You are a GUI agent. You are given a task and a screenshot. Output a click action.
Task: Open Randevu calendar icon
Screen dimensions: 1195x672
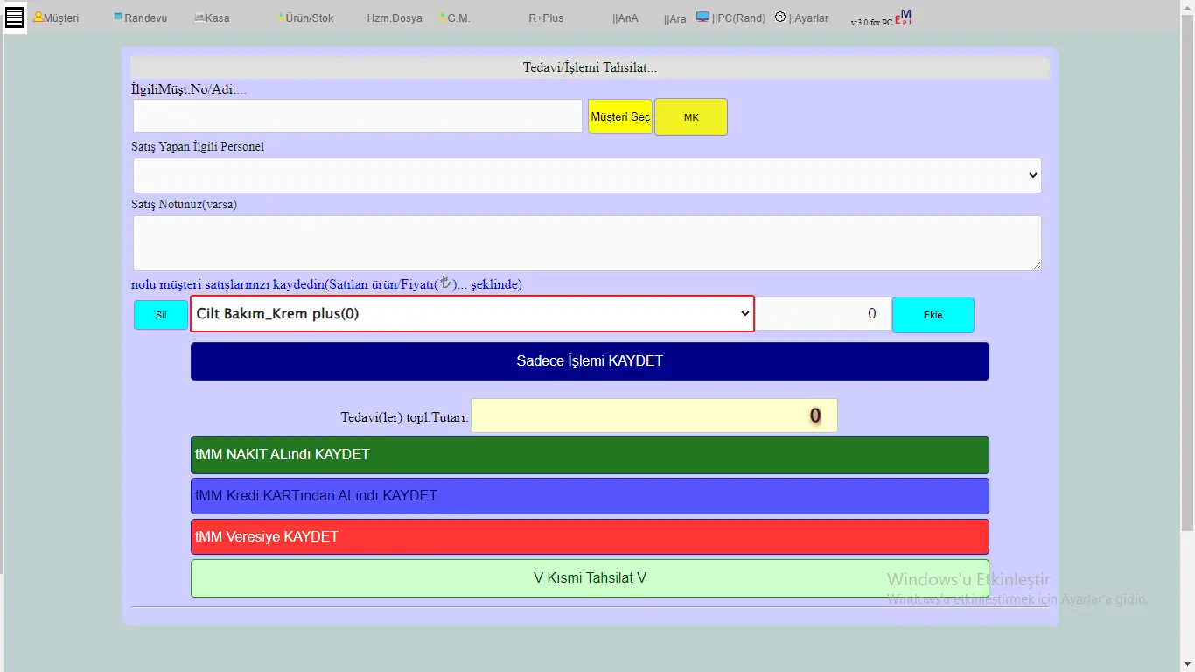click(118, 17)
